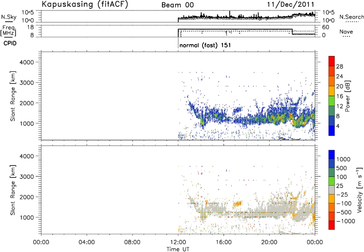
Task: Click the blue bottom segment of power colorbar
Action: tap(332, 131)
